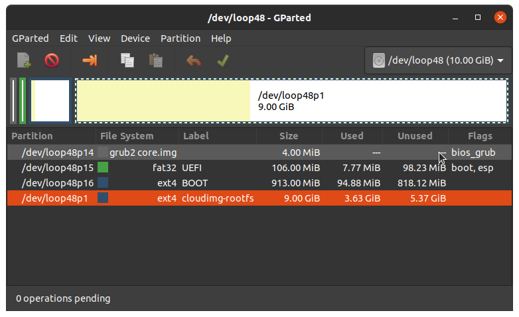This screenshot has height=317, width=519.
Task: Click the Resize/Move orange arrow icon
Action: click(x=90, y=60)
